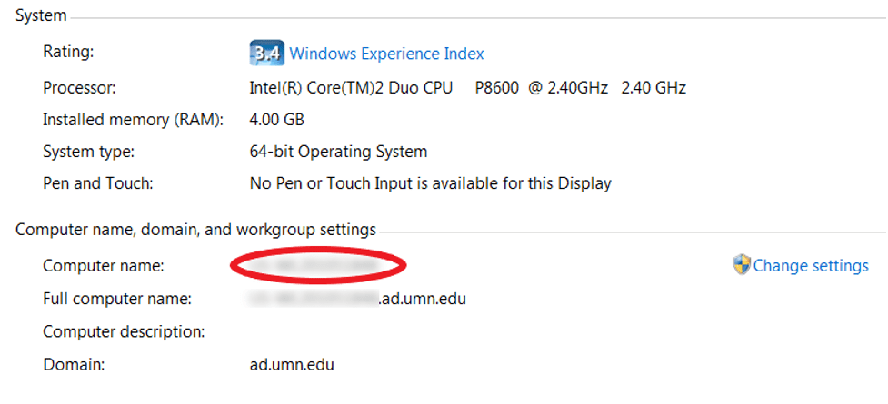Click the System type label
888x404 pixels.
88,151
